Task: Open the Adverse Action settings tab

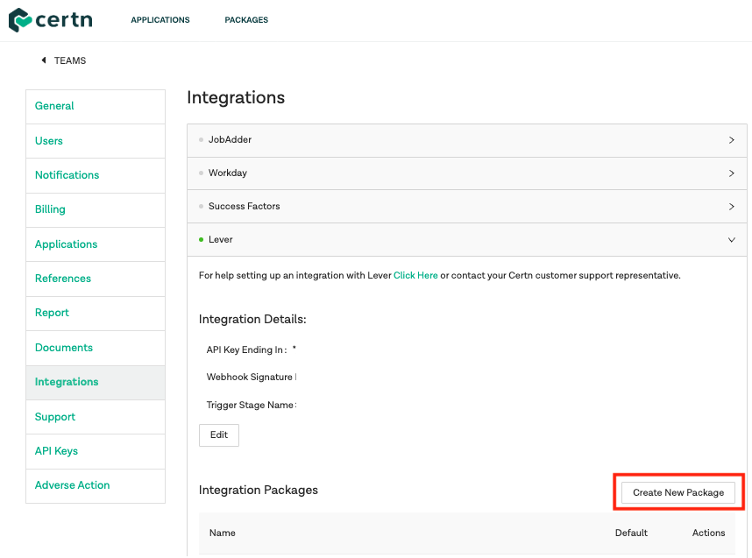Action: tap(96, 485)
